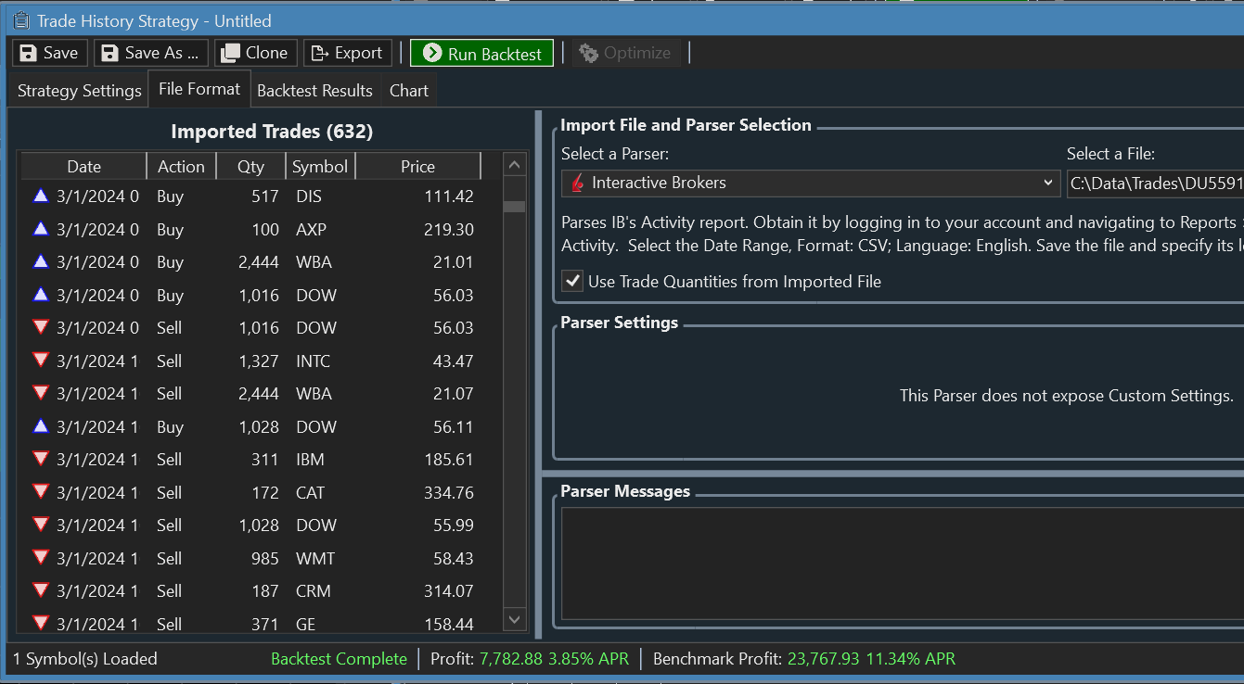
Task: Toggle Use Trade Quantities from Imported File
Action: [x=572, y=281]
